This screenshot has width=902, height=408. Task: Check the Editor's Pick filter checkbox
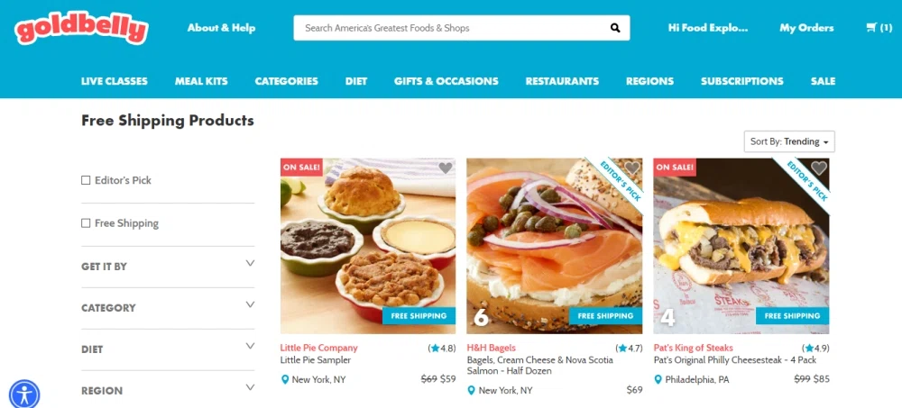86,180
